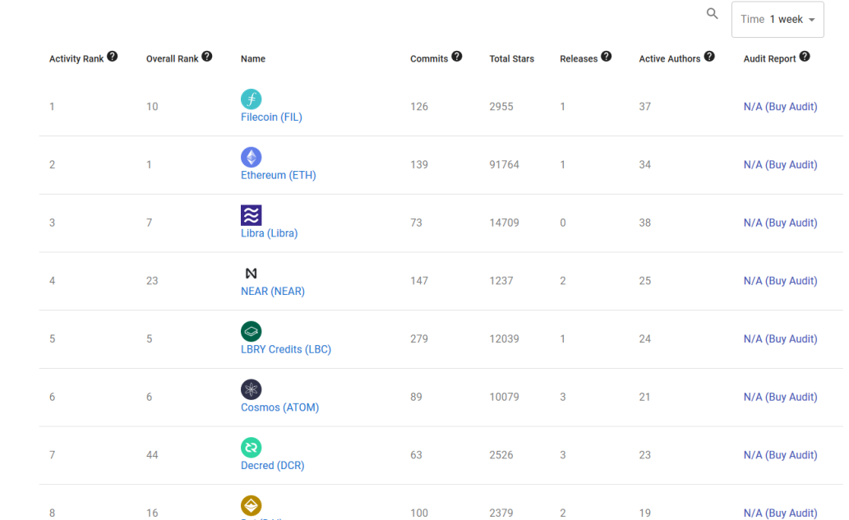
Task: Show help for Activity Rank column
Action: (112, 57)
